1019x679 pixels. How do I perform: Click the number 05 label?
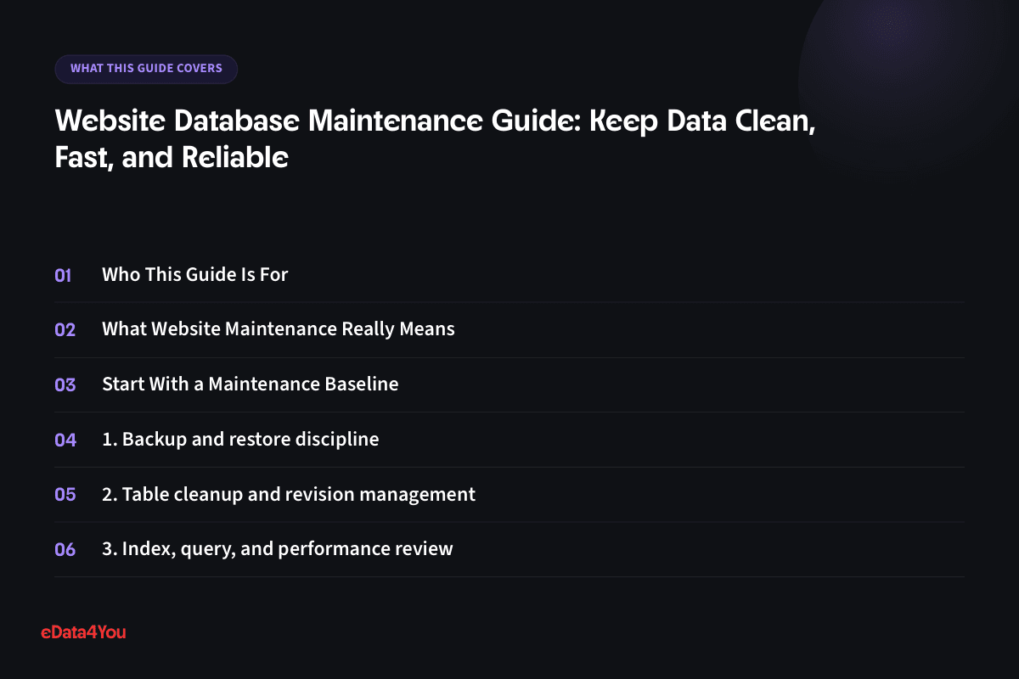[x=65, y=495]
